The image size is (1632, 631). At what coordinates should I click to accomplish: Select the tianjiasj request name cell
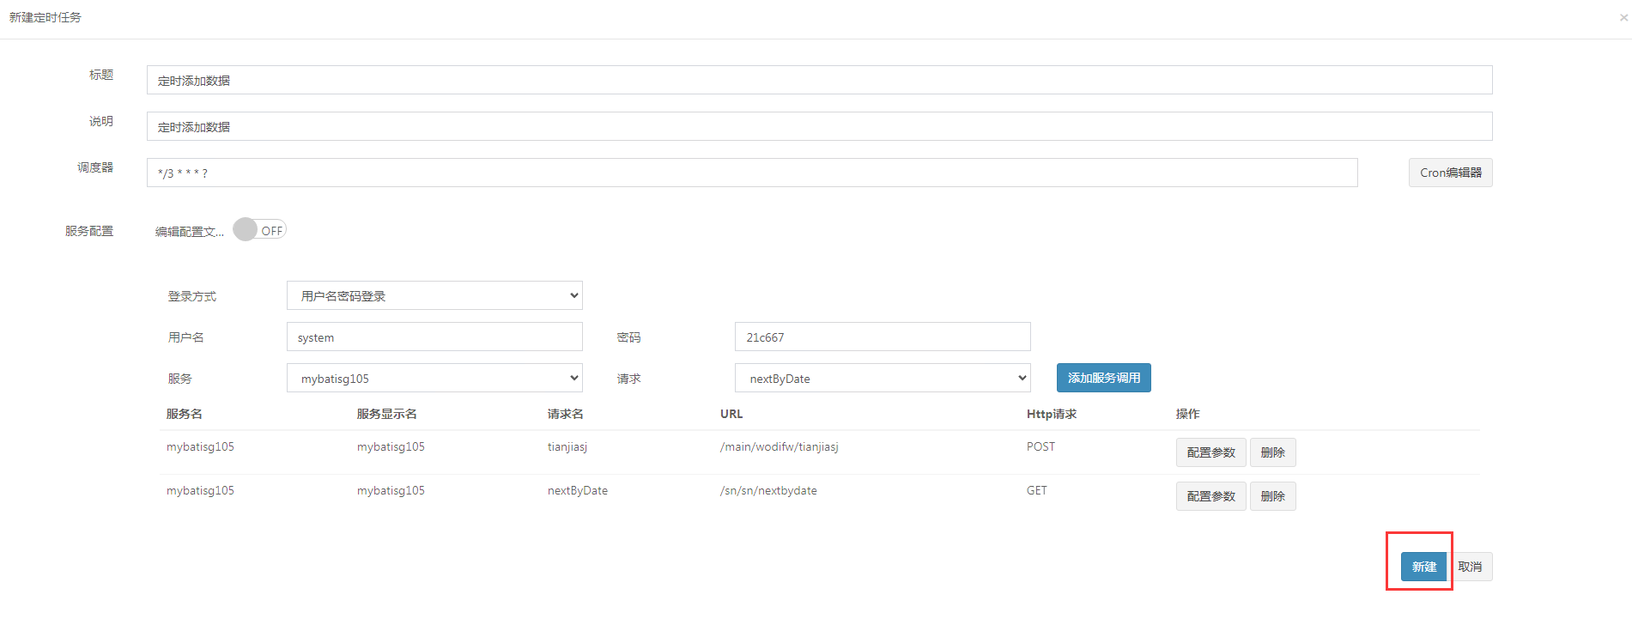(x=567, y=446)
